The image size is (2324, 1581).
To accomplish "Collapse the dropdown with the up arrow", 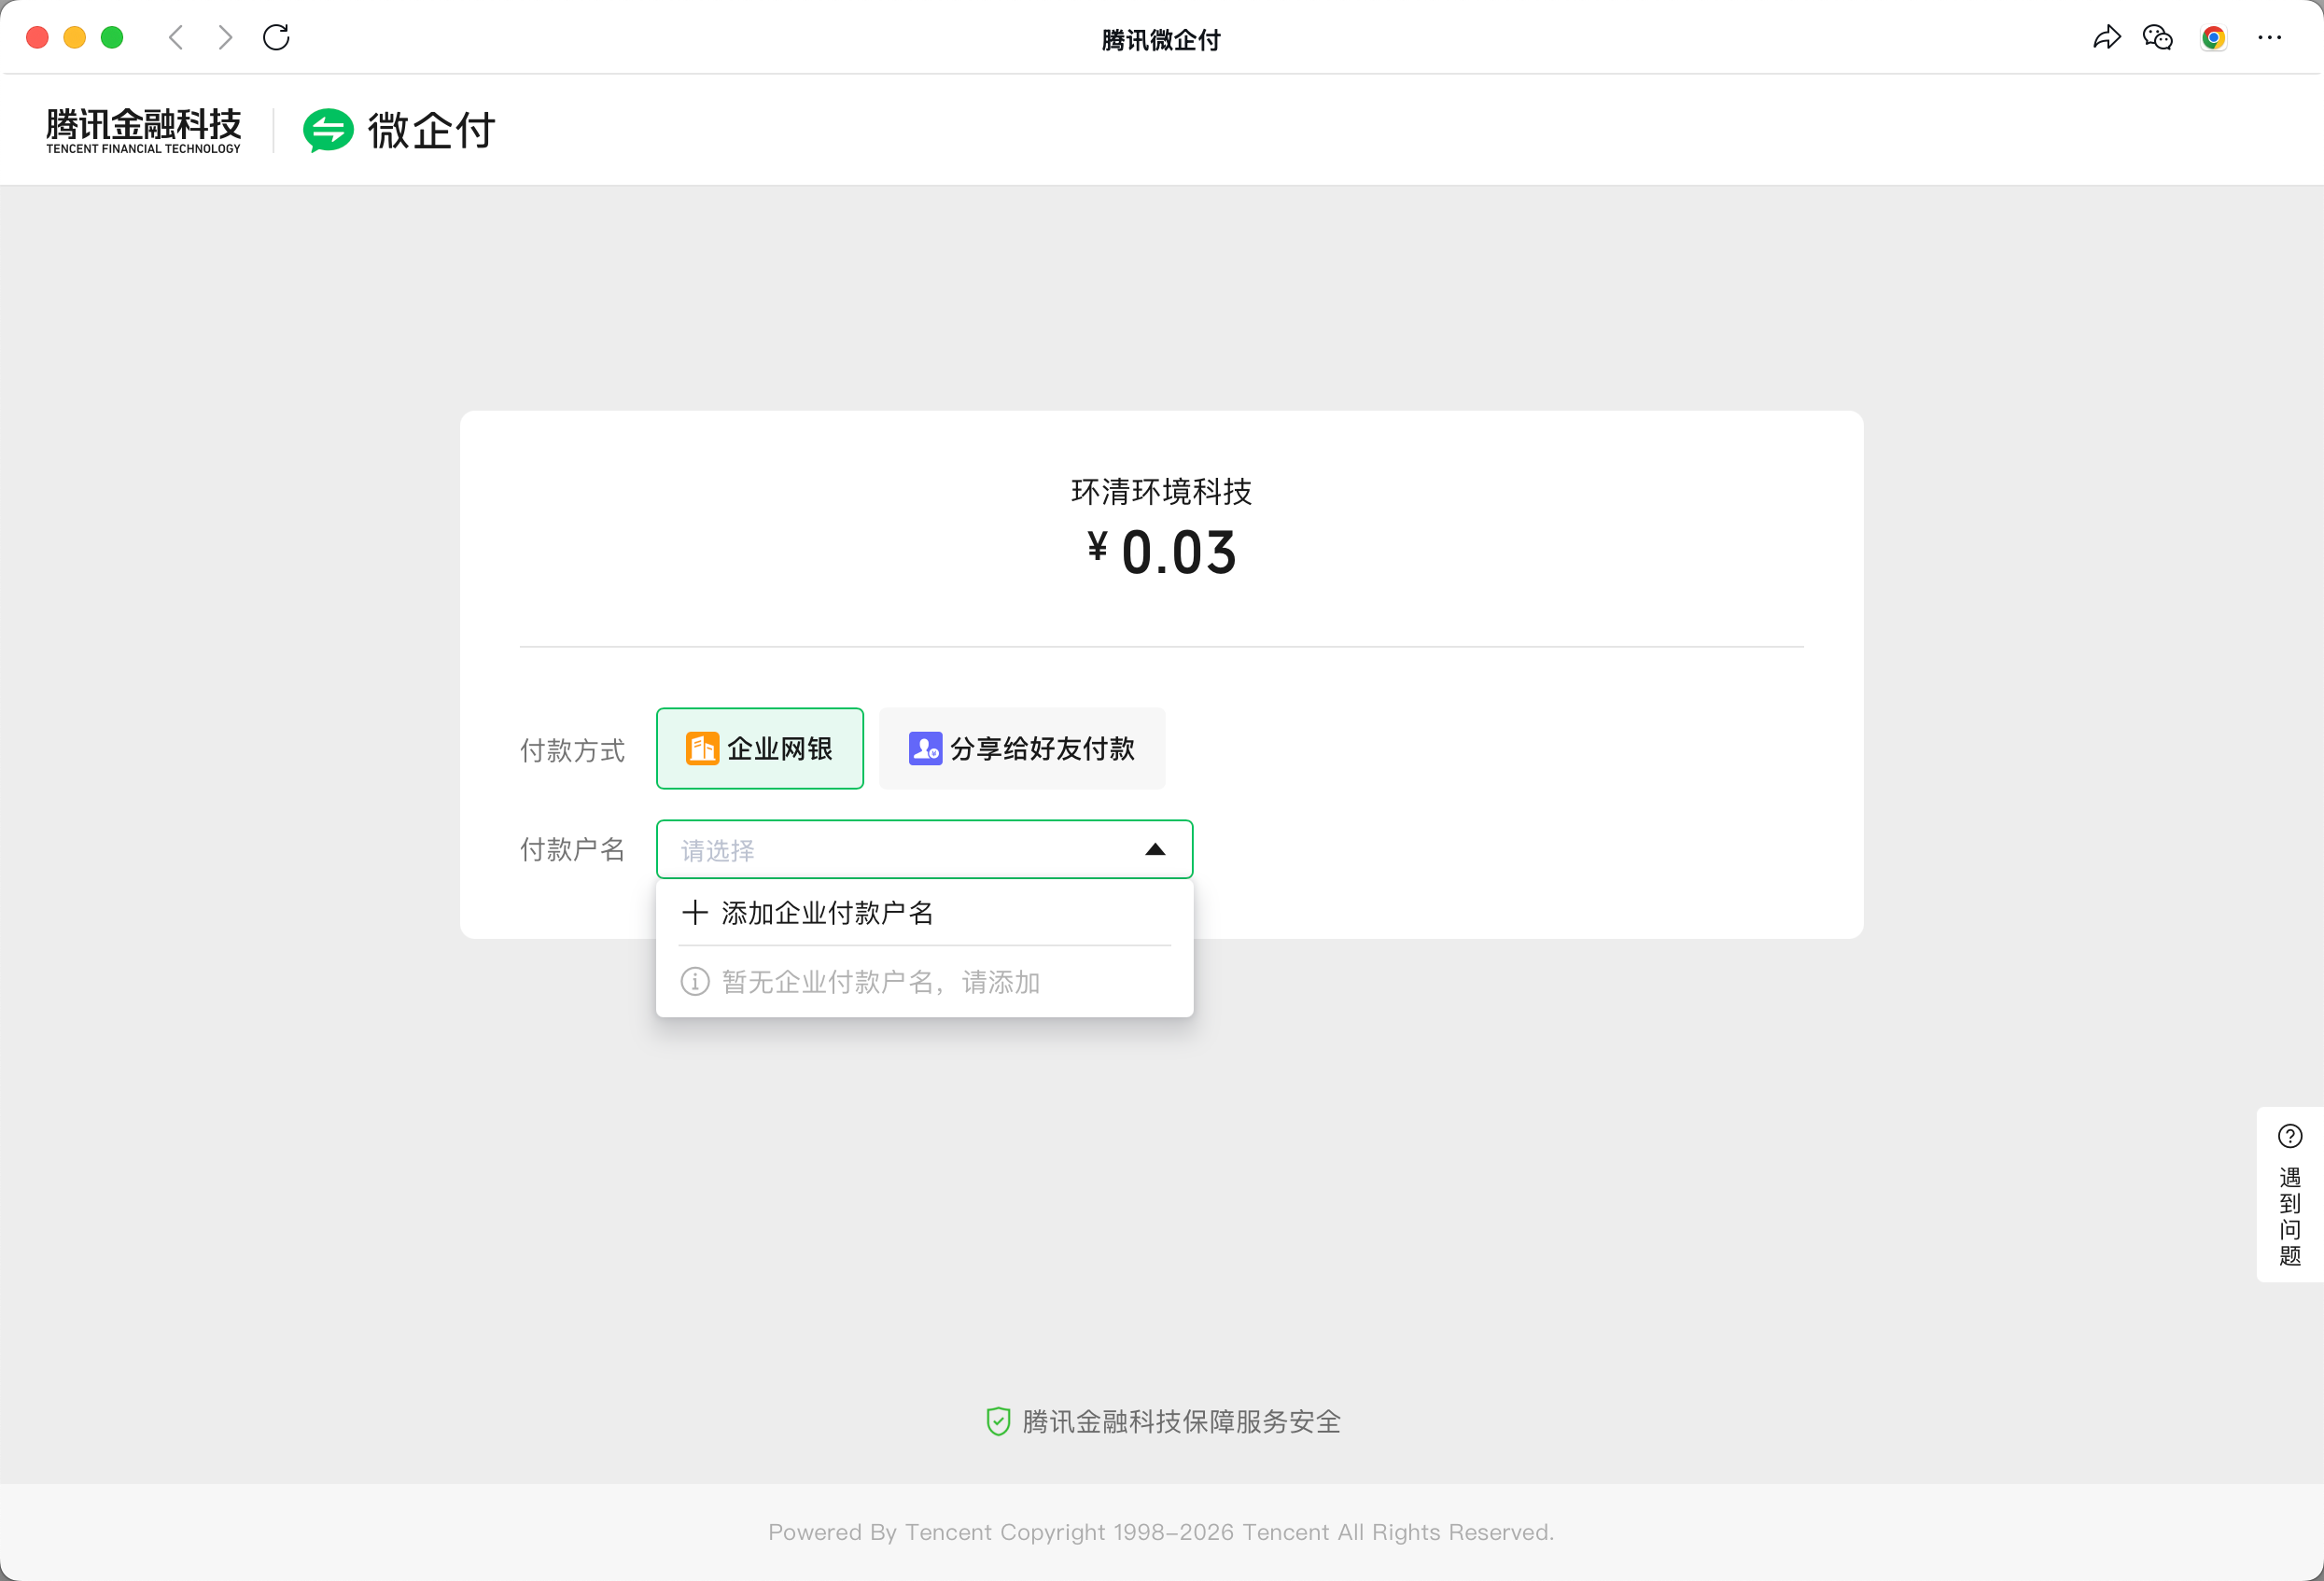I will pyautogui.click(x=1155, y=849).
